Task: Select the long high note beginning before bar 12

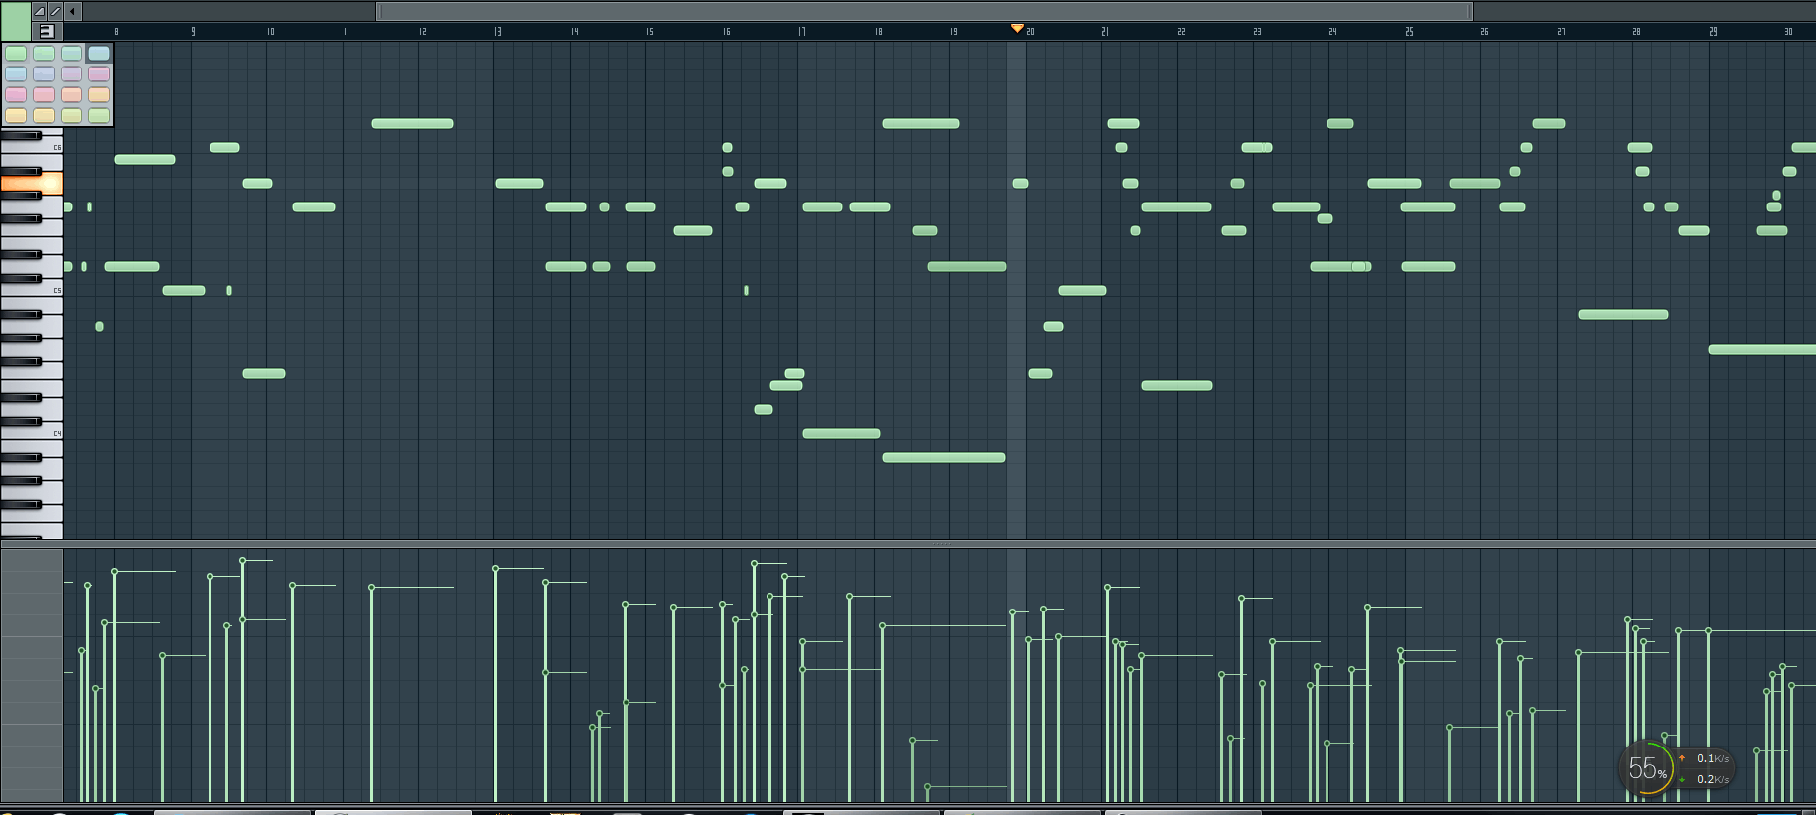Action: point(412,123)
